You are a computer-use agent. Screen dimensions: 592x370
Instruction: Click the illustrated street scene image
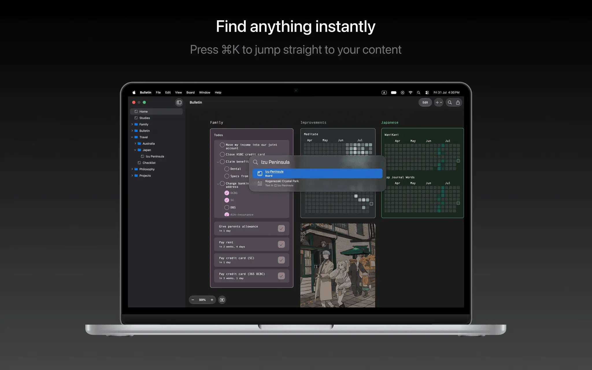coord(338,265)
